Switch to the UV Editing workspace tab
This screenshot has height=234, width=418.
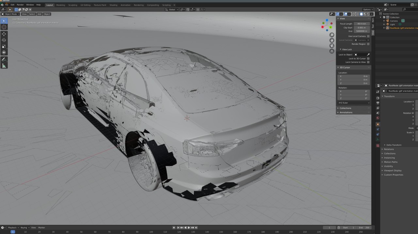[86, 5]
